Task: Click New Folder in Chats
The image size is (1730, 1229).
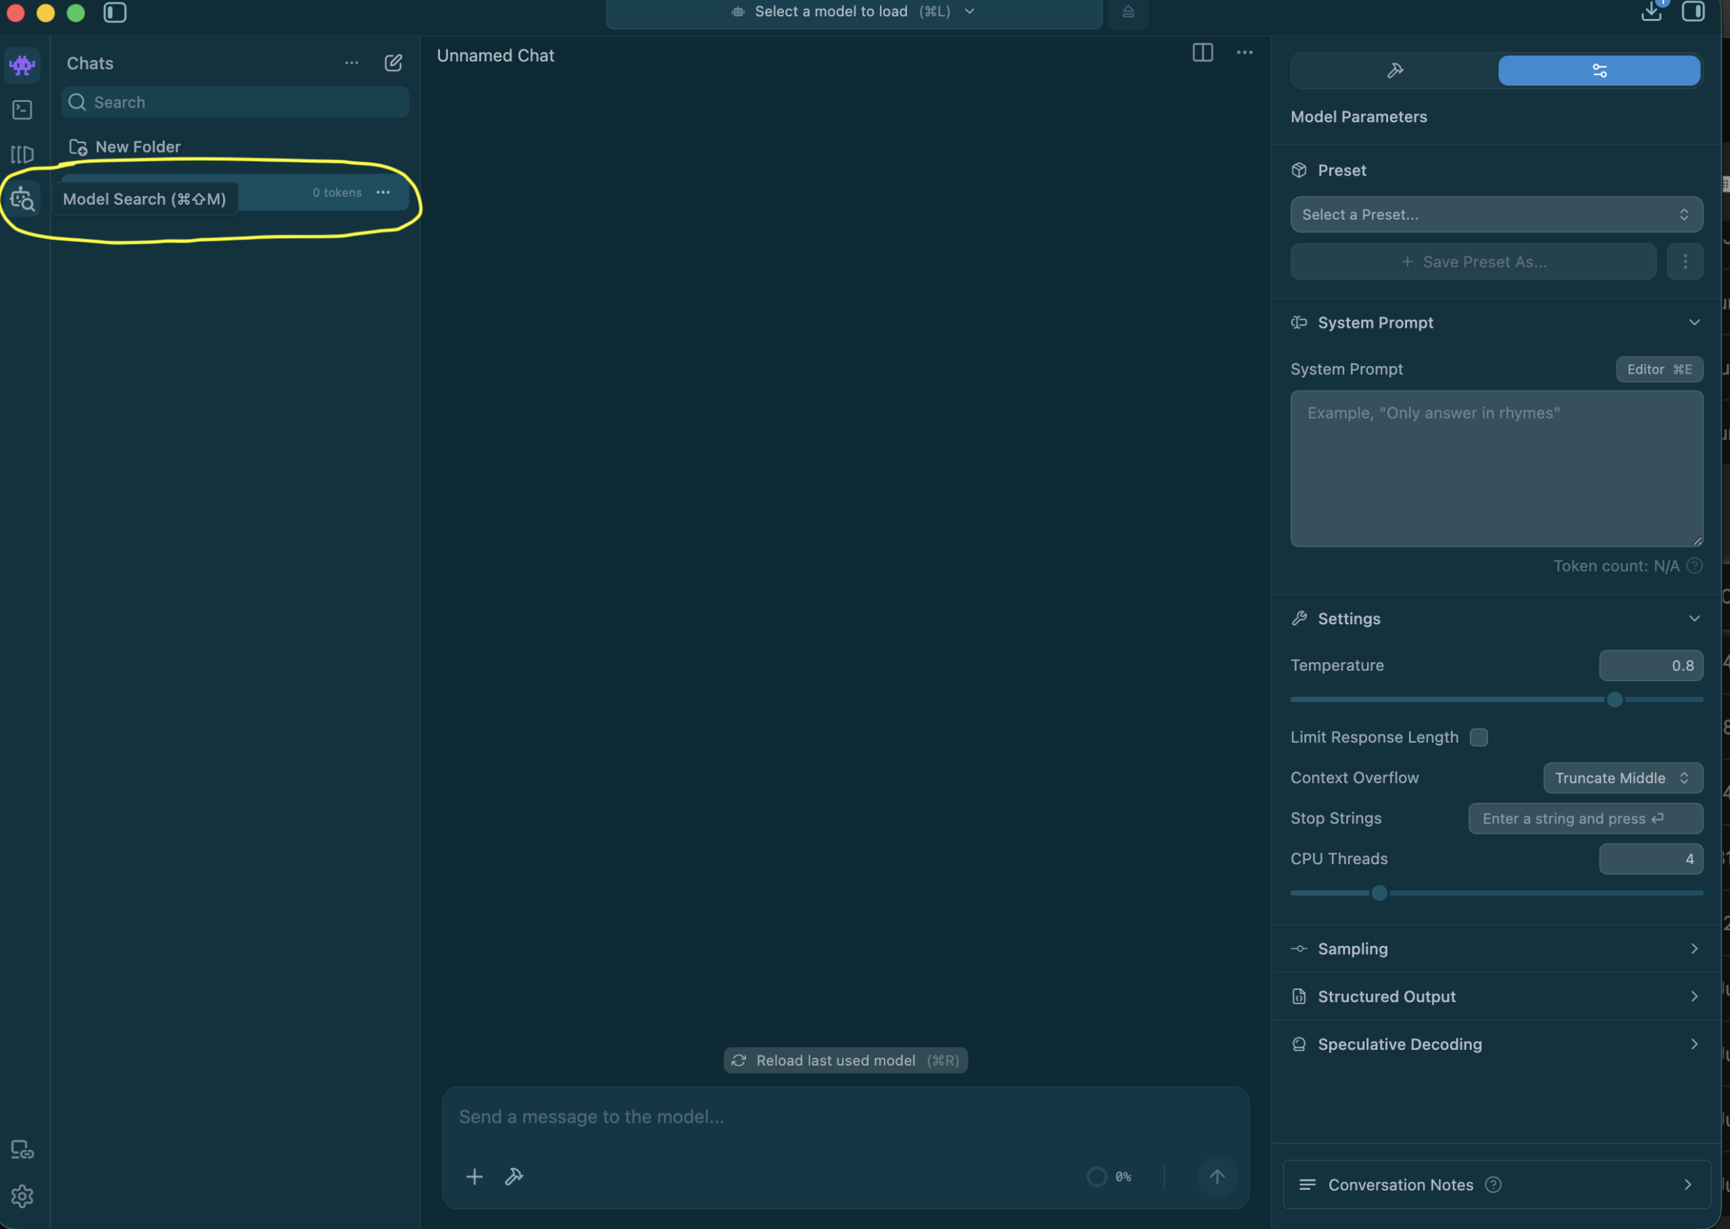Action: tap(125, 147)
